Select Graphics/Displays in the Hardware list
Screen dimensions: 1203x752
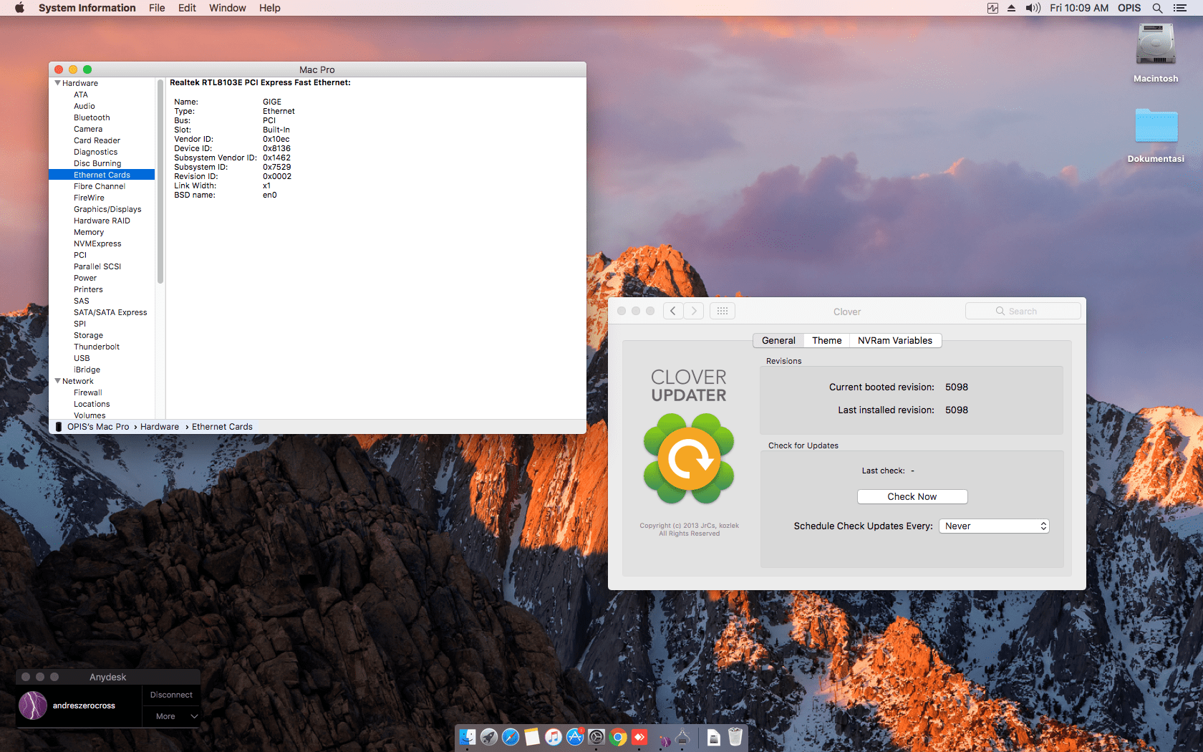pyautogui.click(x=107, y=208)
